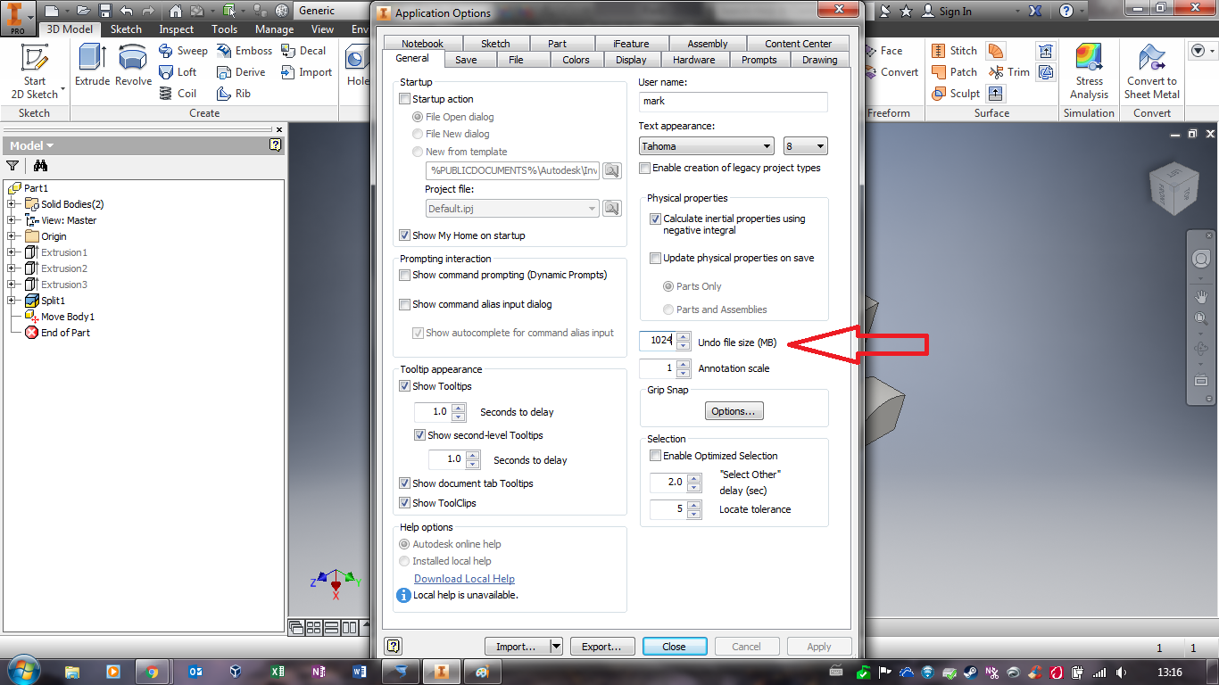
Task: Click the User name text field
Action: 734,102
